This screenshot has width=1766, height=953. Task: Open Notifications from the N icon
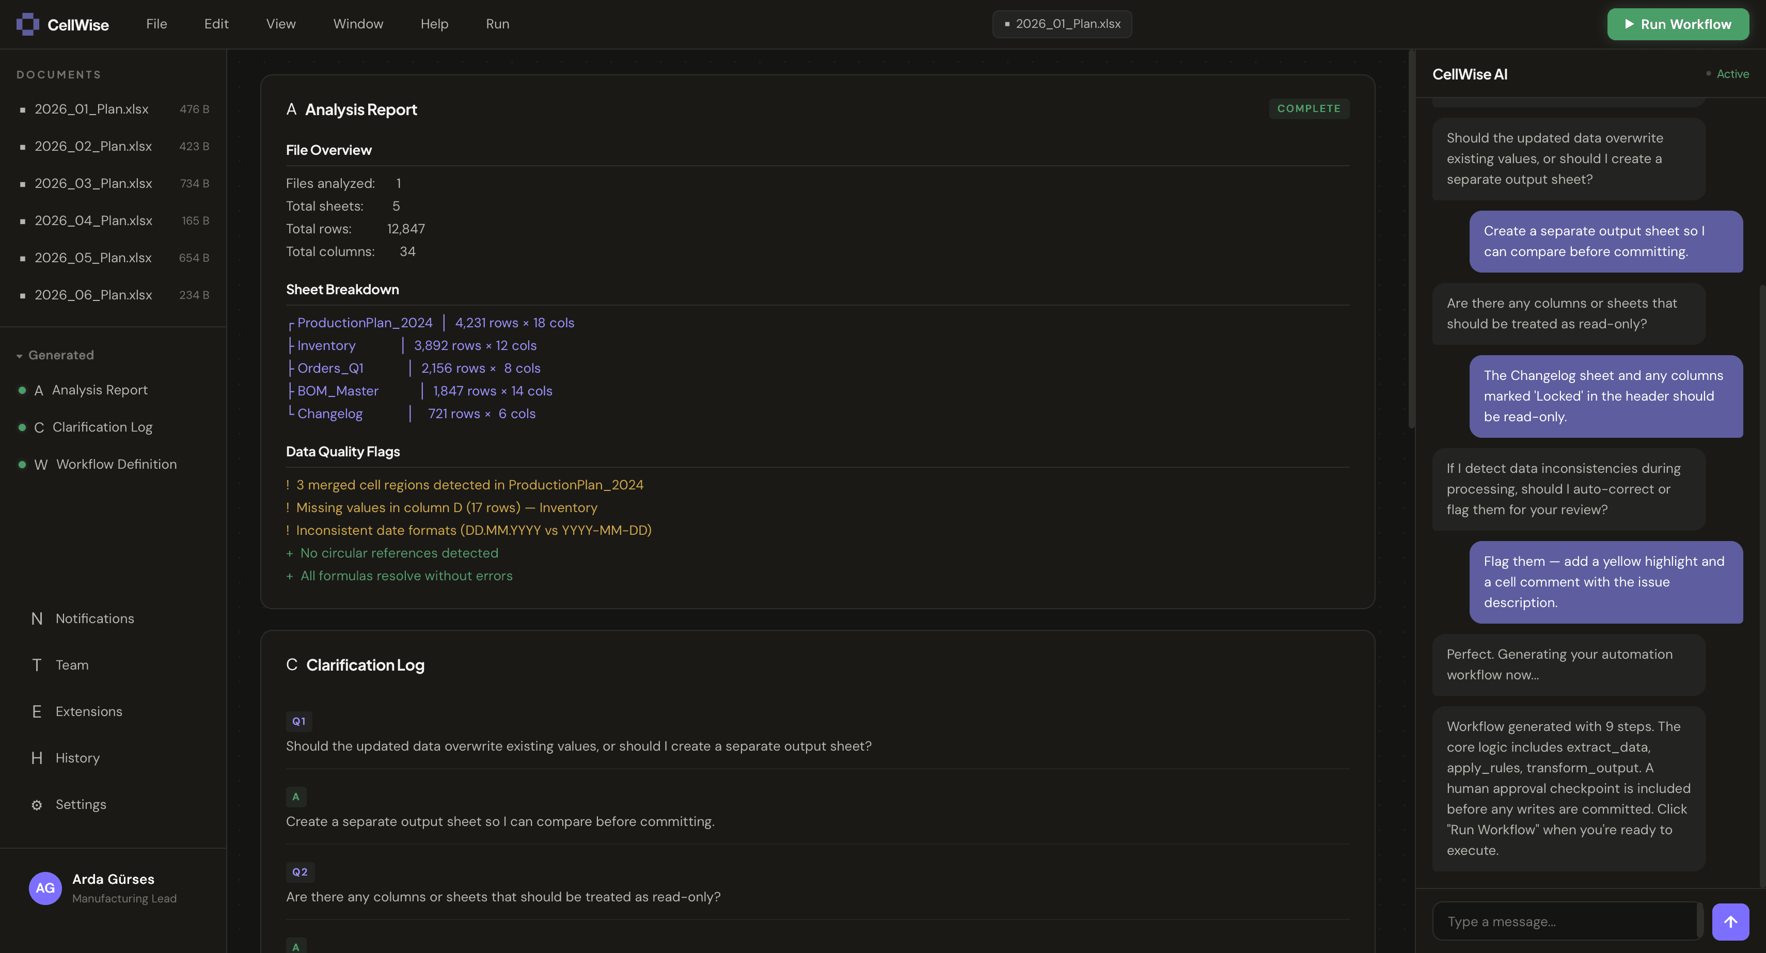tap(37, 618)
